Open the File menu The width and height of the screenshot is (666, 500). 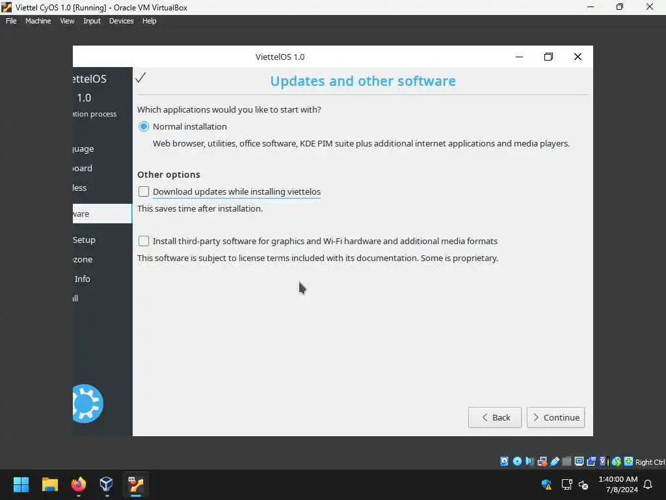coord(11,21)
